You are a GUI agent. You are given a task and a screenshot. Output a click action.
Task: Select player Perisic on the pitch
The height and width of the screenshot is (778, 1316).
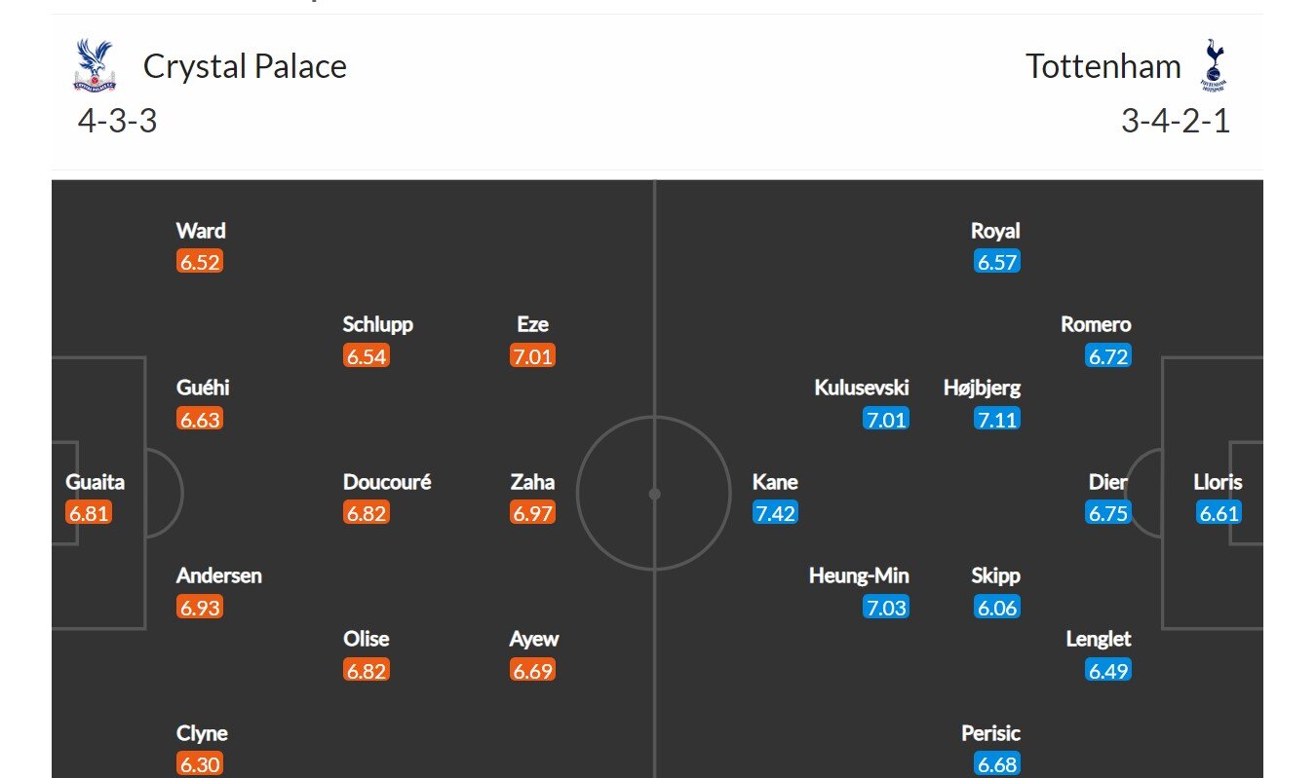coord(990,733)
